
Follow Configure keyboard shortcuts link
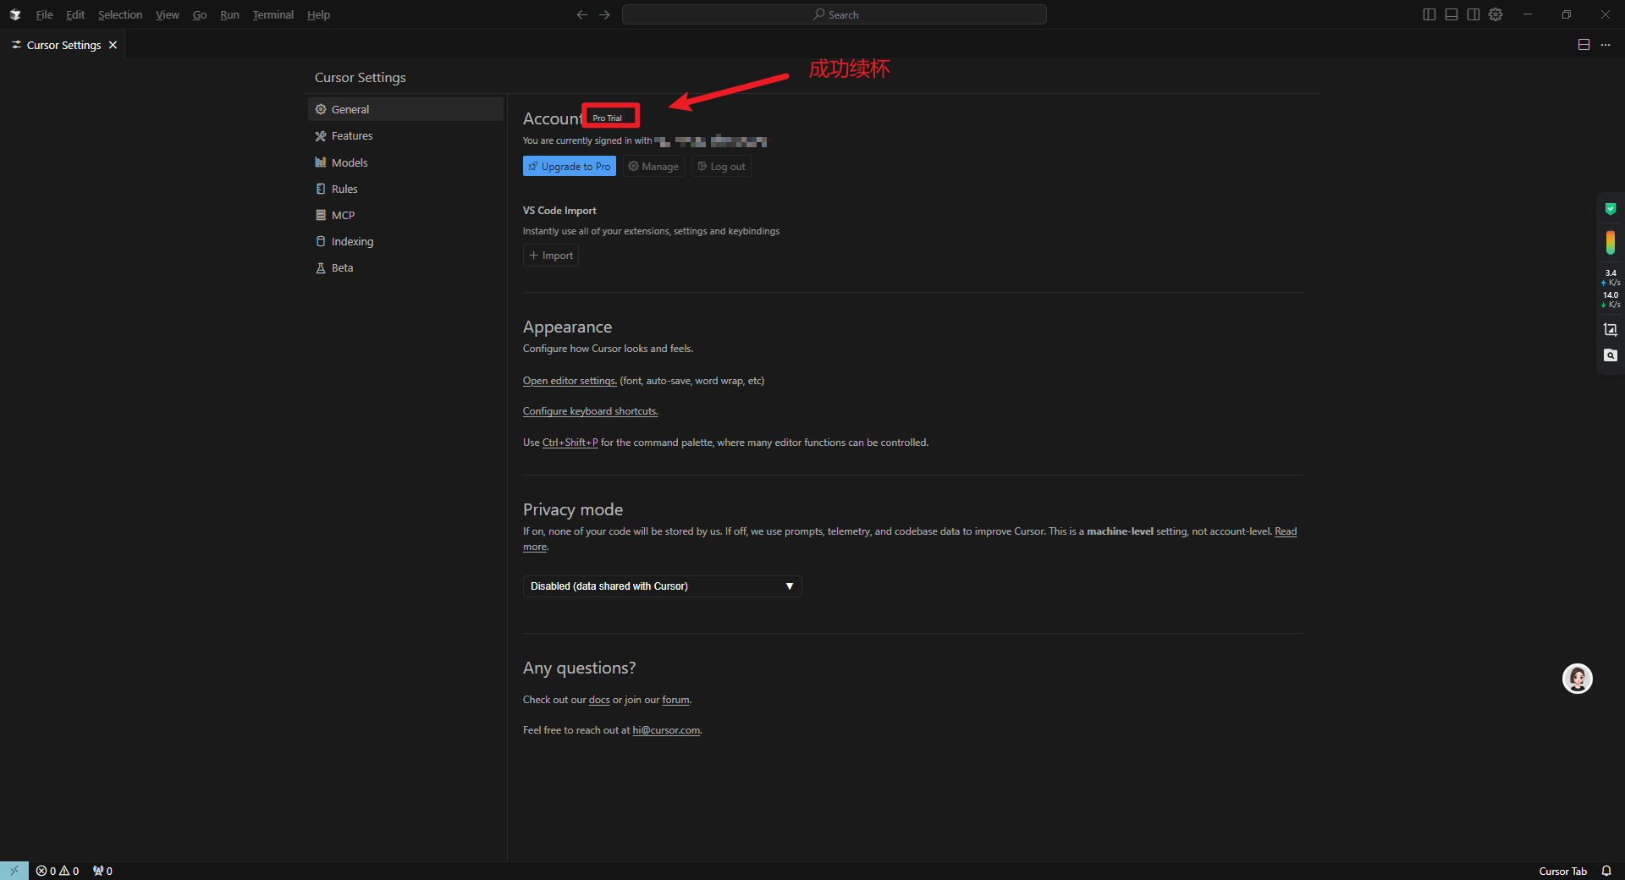[590, 411]
